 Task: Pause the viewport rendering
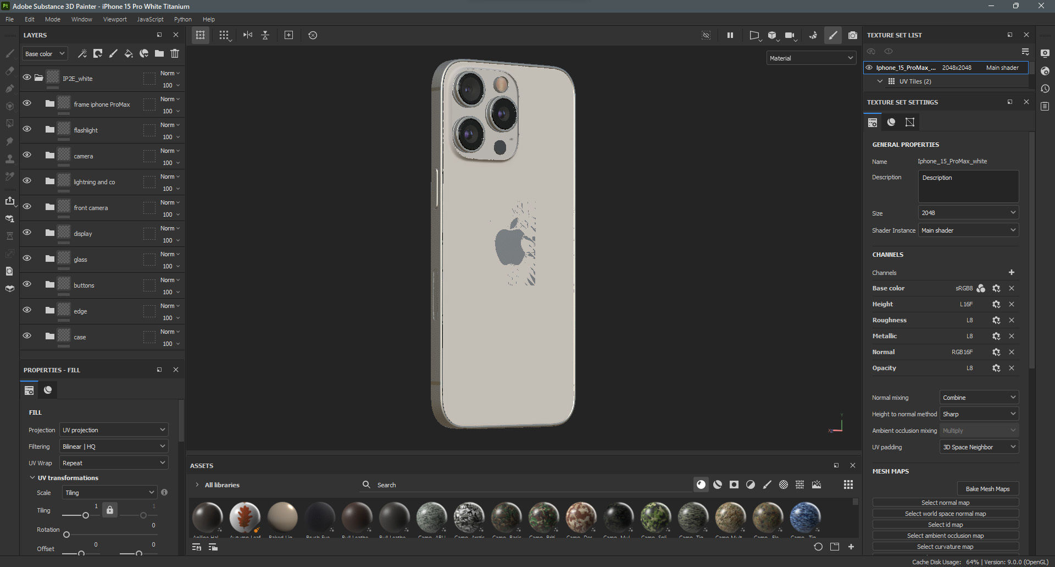coord(730,35)
